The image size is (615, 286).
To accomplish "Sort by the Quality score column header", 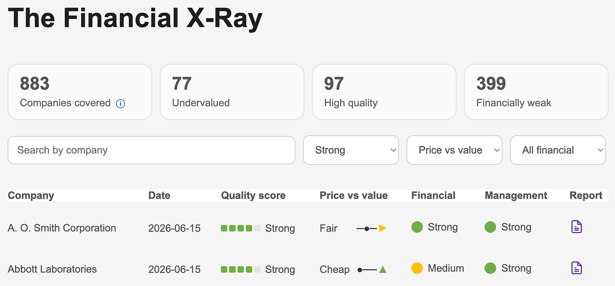I will coord(253,195).
